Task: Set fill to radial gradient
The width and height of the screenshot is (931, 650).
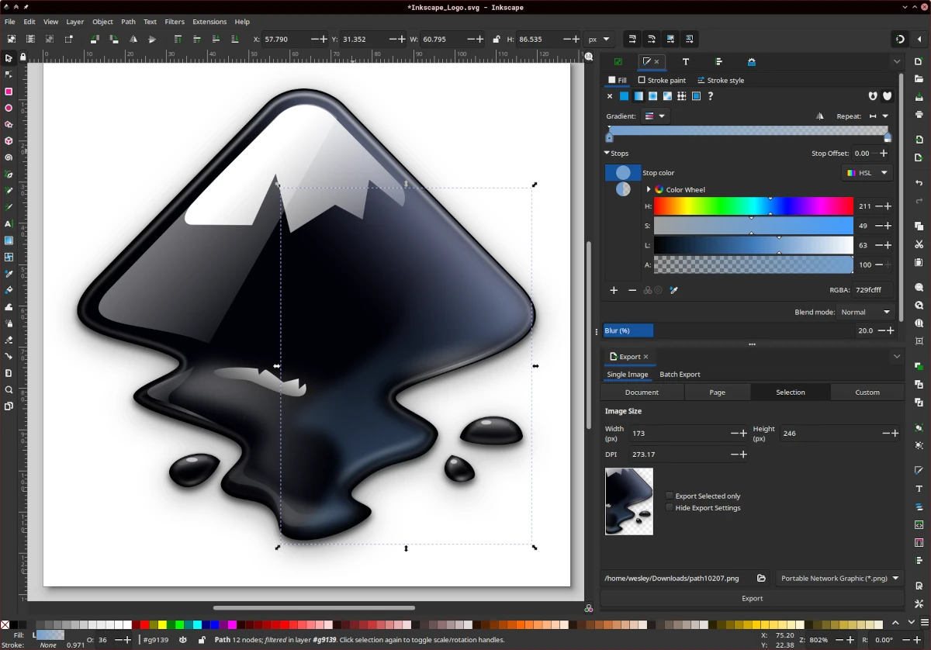Action: click(x=652, y=96)
